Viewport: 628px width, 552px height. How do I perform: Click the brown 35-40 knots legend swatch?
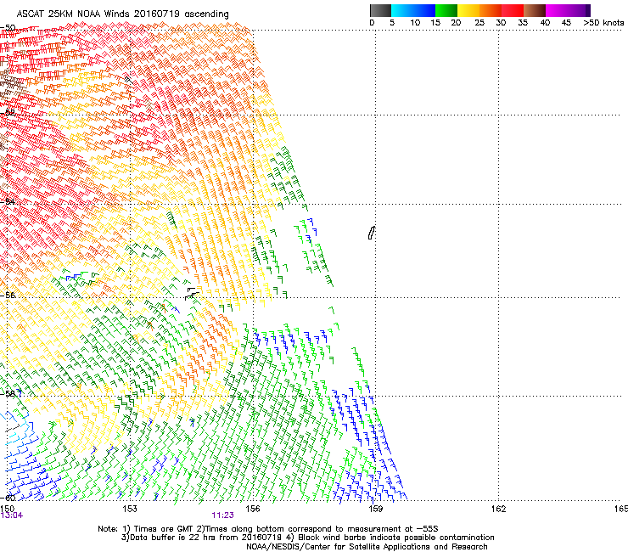click(x=535, y=10)
